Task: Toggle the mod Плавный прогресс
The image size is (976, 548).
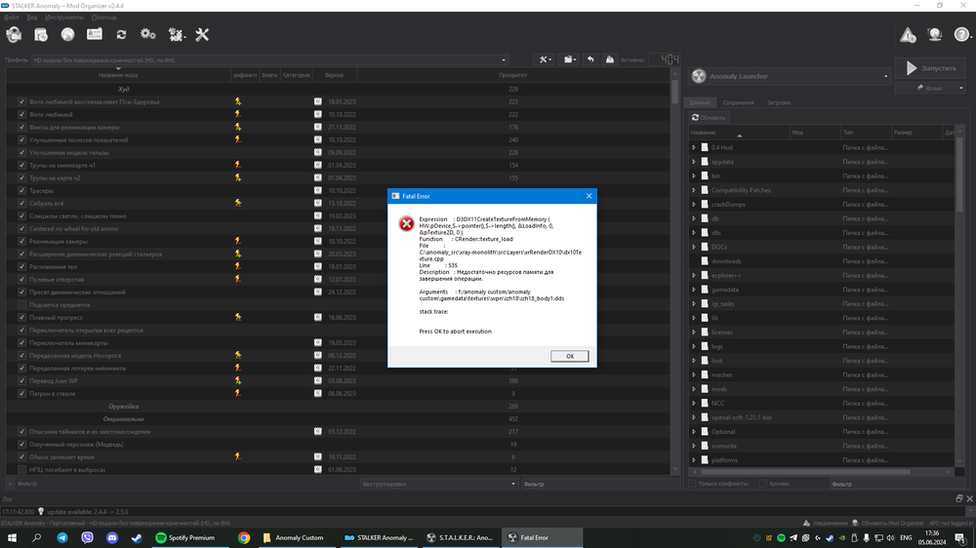Action: [21, 317]
